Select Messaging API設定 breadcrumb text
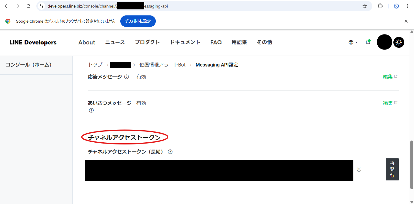Image resolution: width=414 pixels, height=204 pixels. [x=217, y=65]
